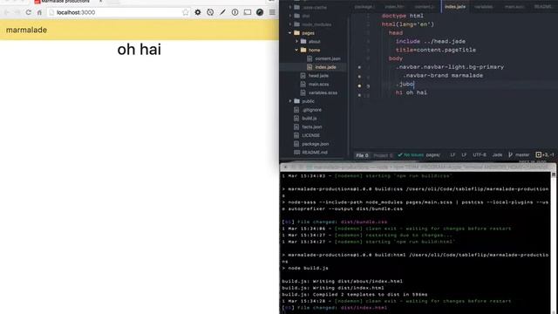Open the browser home page
The width and height of the screenshot is (558, 314).
[39, 12]
